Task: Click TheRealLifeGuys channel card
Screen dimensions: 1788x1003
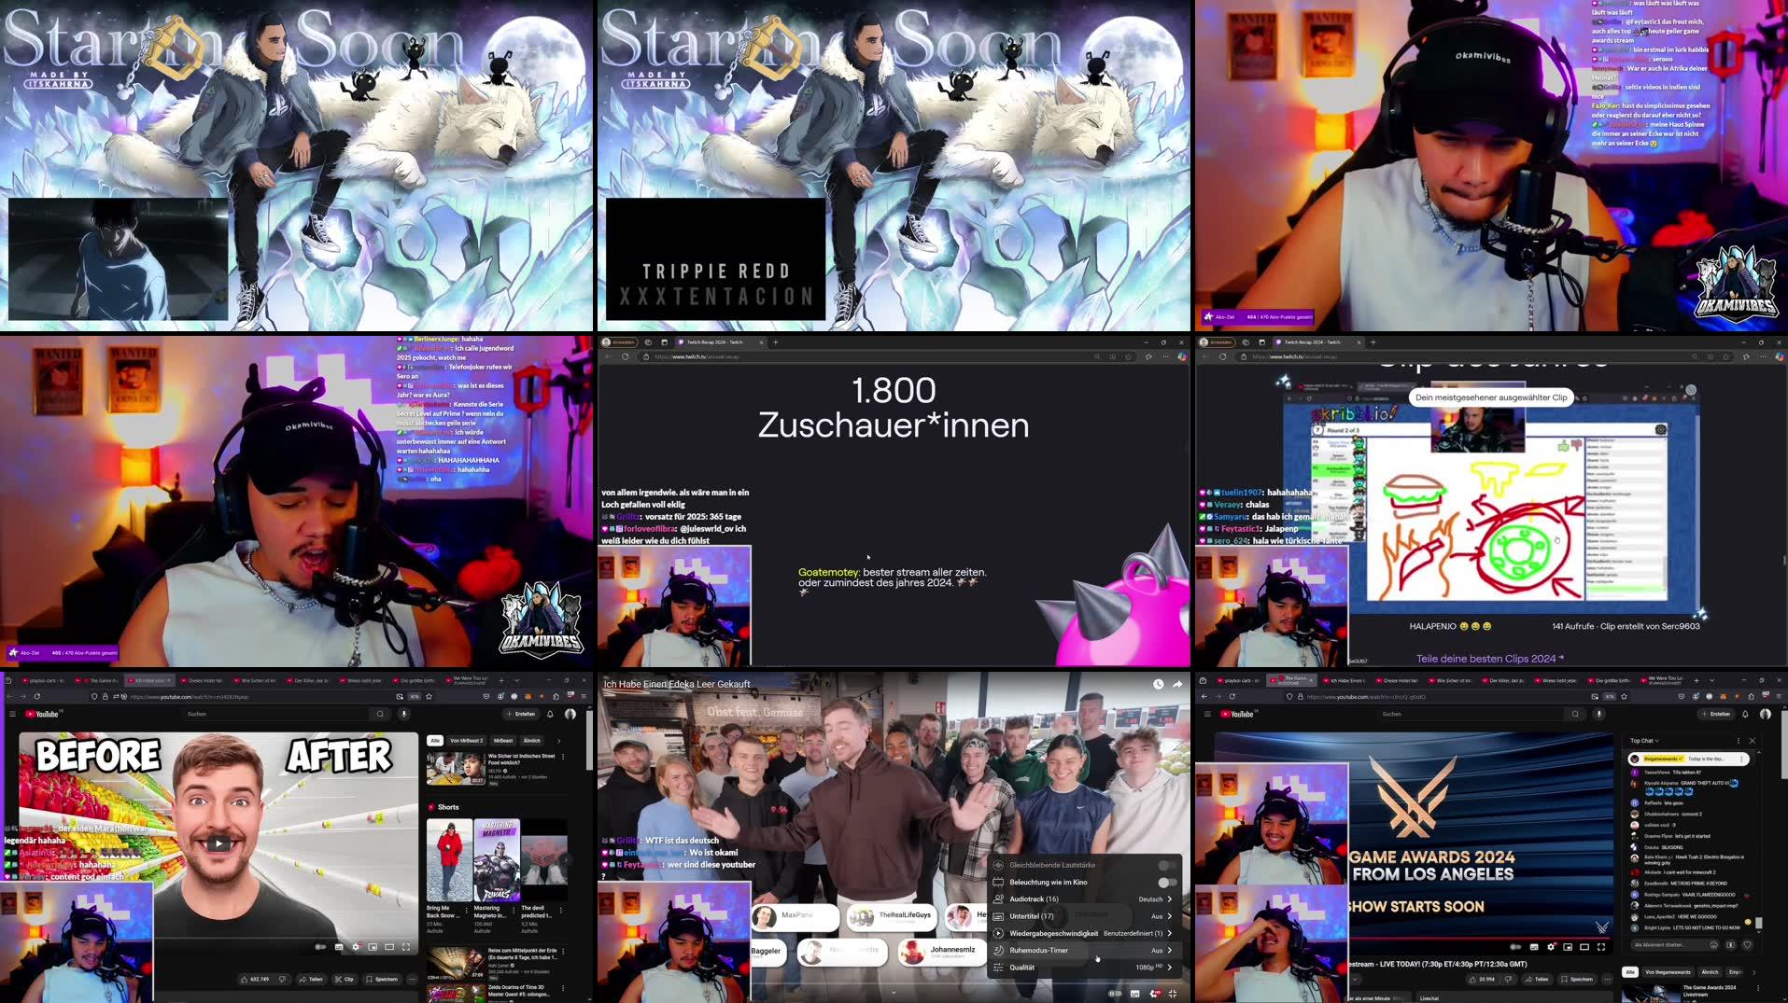Action: coord(891,916)
